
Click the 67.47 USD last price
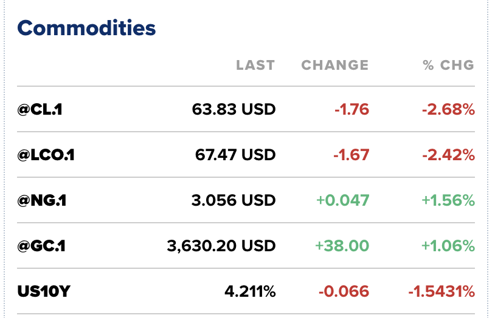coord(235,155)
